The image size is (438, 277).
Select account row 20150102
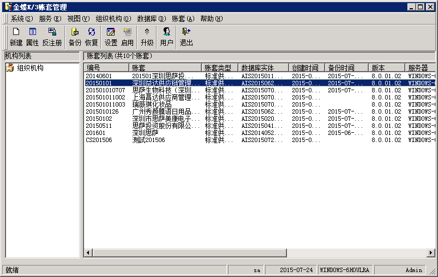coord(260,119)
